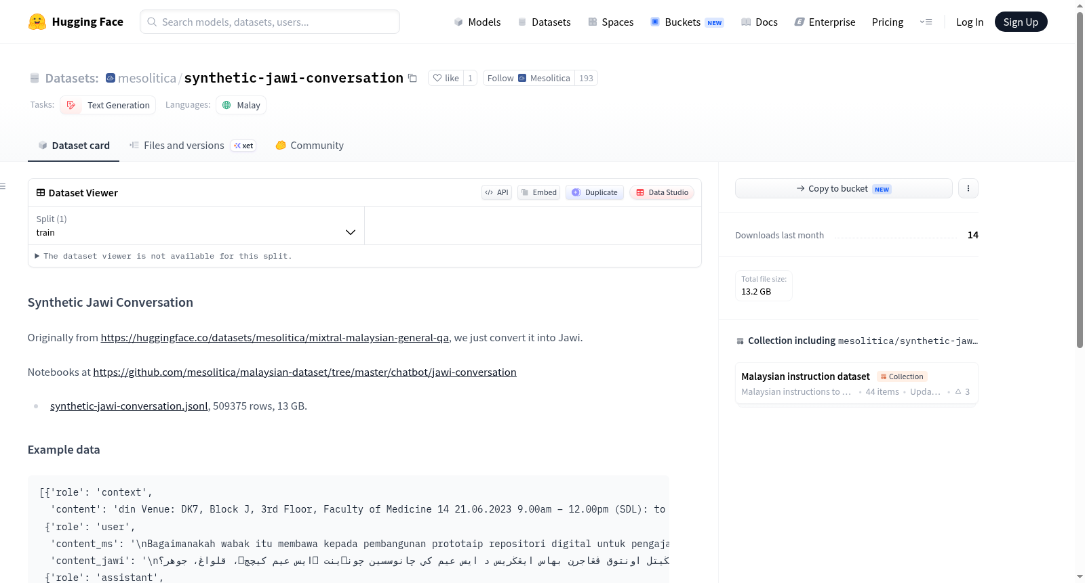
Task: Click the Total file size 13.2 GB
Action: click(764, 286)
